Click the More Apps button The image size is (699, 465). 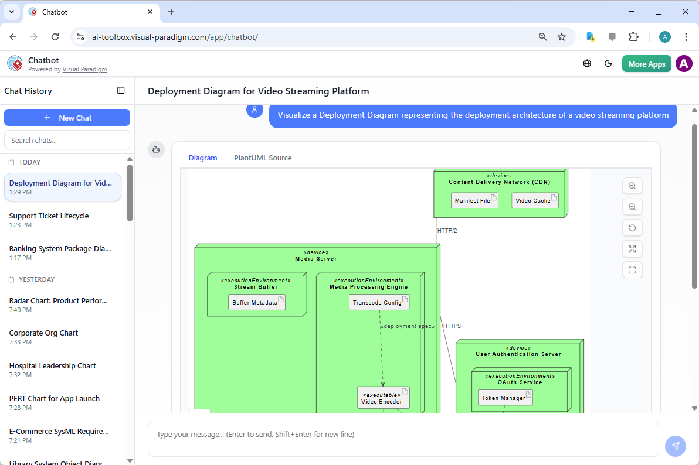646,63
